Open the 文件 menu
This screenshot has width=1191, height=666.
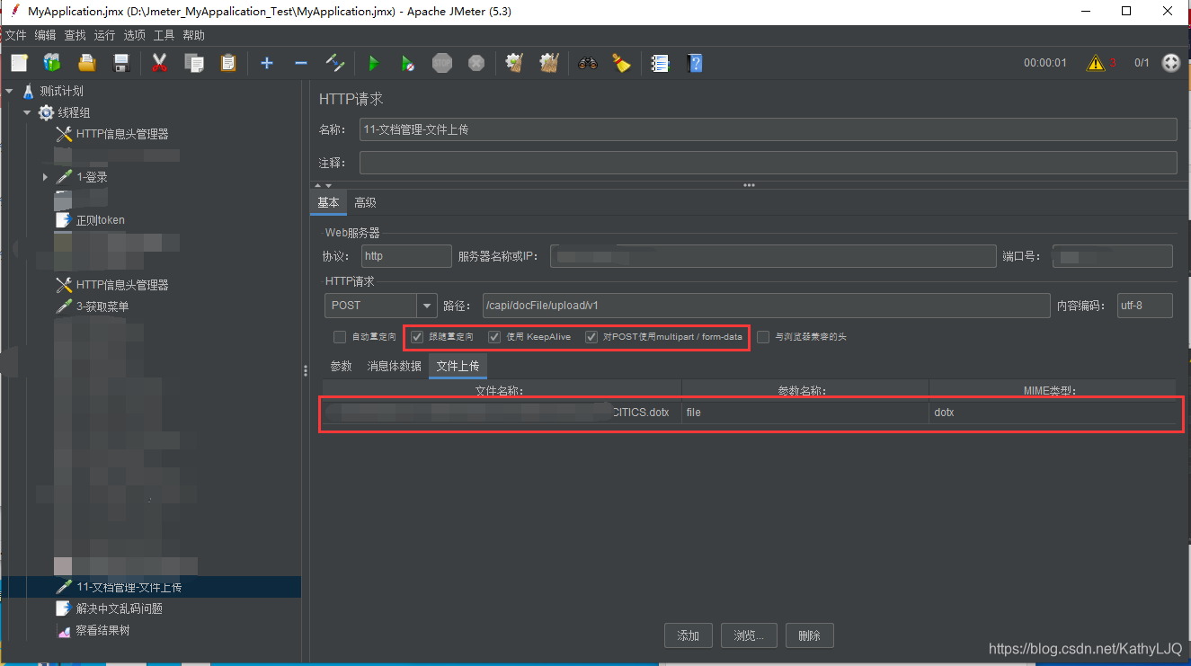pyautogui.click(x=15, y=35)
